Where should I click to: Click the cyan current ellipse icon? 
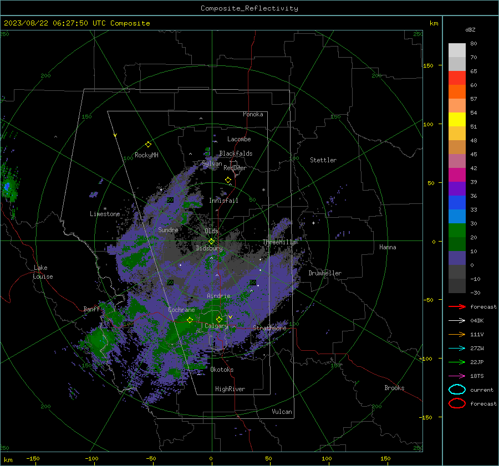point(457,390)
